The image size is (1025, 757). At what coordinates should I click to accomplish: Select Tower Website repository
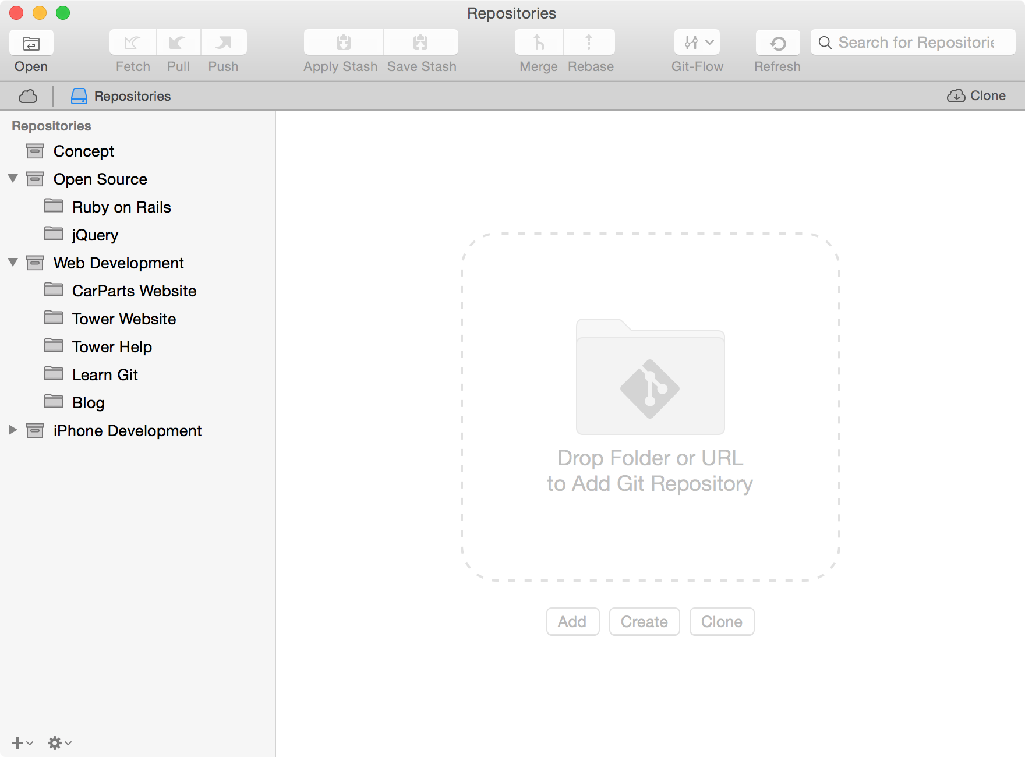tap(137, 319)
